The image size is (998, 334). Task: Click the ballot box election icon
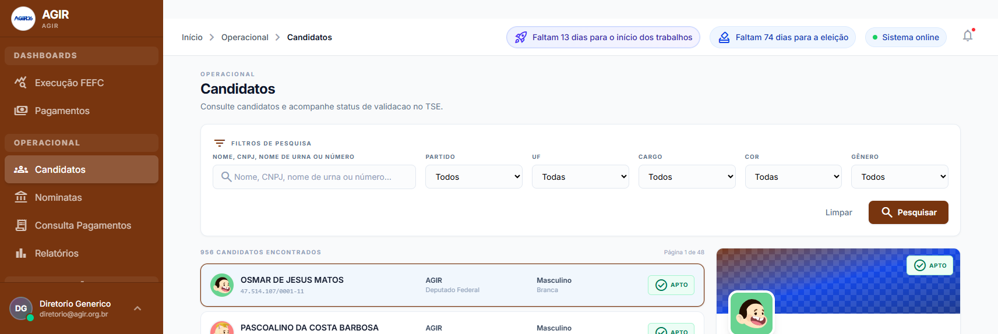(x=724, y=37)
